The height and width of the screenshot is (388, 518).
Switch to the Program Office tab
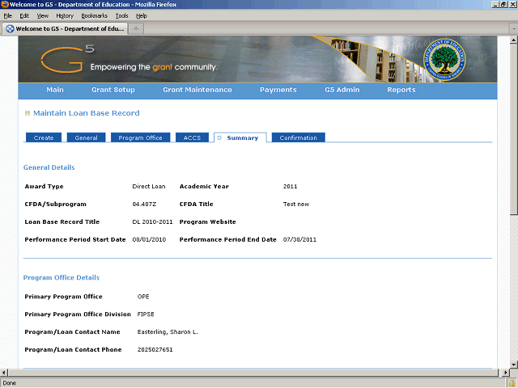click(x=140, y=138)
